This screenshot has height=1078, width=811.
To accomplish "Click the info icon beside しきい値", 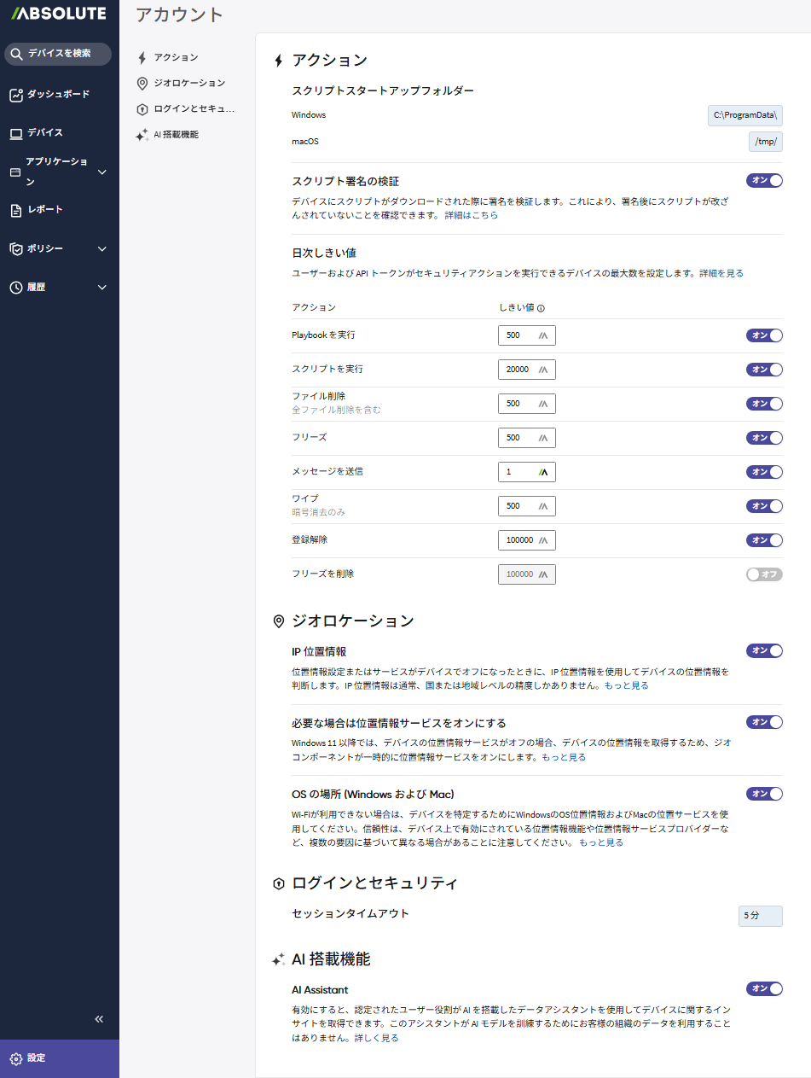I will coord(541,308).
